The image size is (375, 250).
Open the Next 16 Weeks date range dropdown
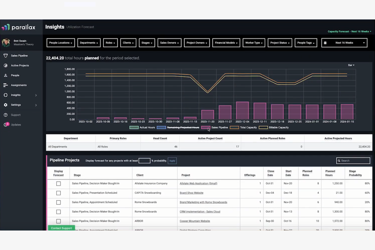[344, 43]
